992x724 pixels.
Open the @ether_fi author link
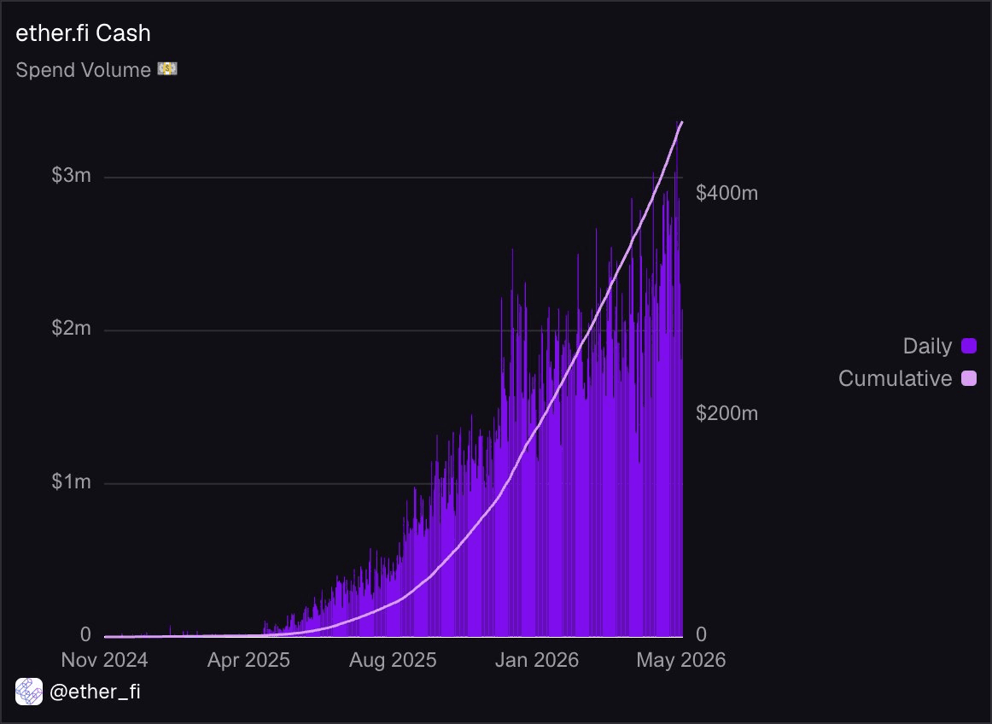(x=95, y=692)
